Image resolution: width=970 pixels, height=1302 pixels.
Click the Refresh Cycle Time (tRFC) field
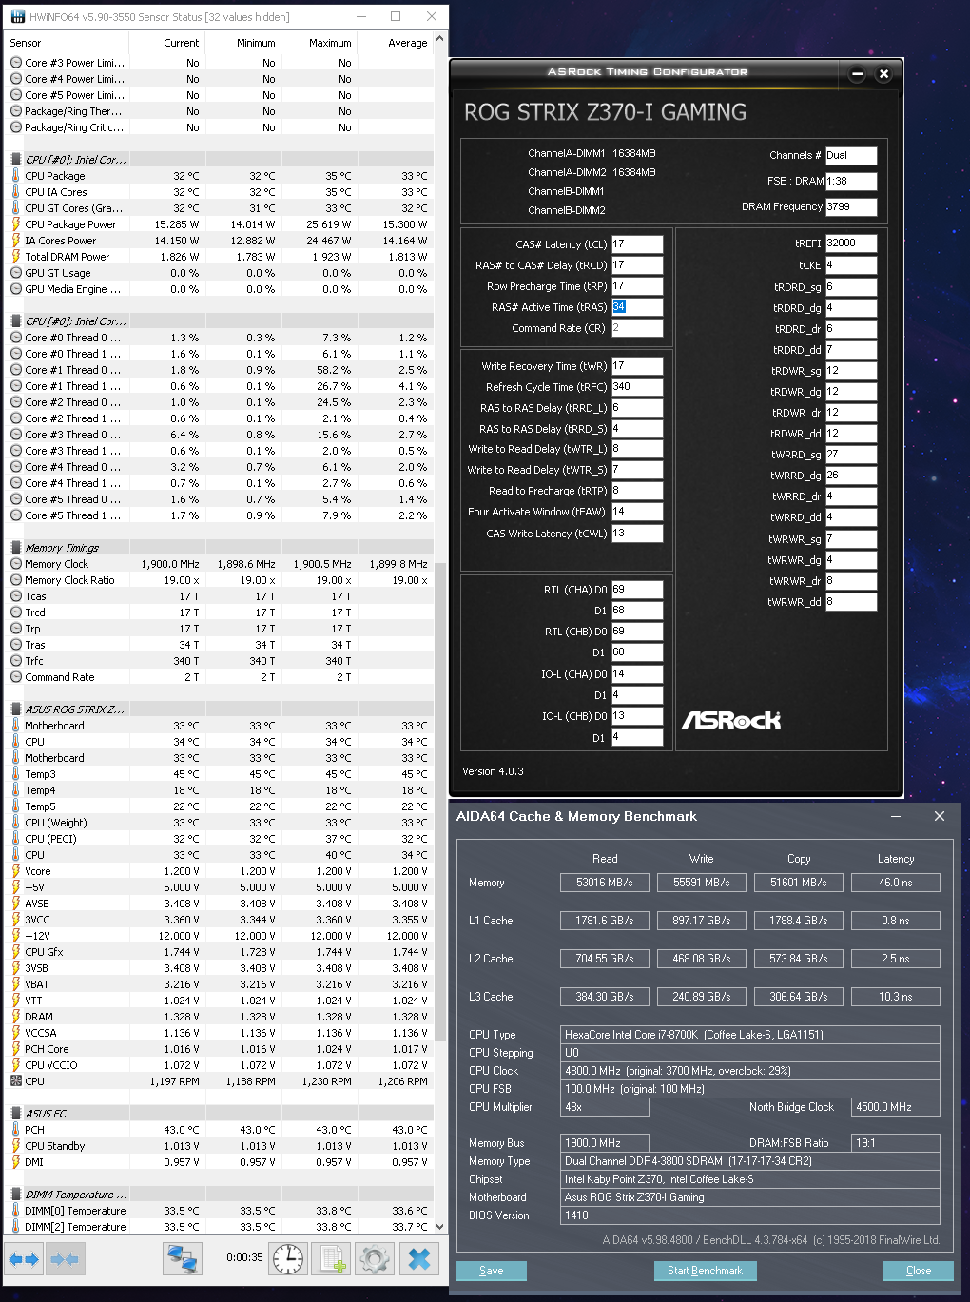pyautogui.click(x=637, y=386)
